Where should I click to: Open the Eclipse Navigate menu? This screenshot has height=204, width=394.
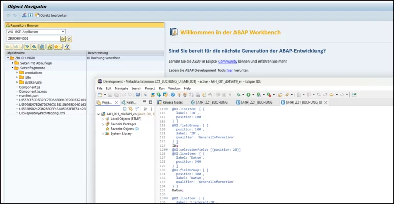122,88
